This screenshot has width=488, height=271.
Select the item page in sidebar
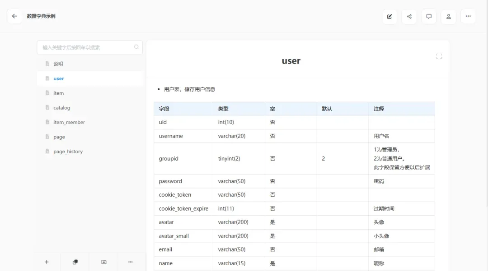(x=59, y=93)
